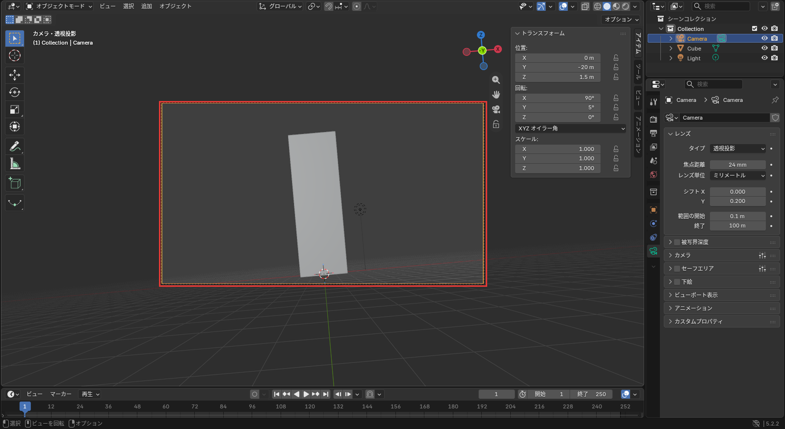Viewport: 785px width, 429px height.
Task: Open the Object properties tab icon
Action: [654, 210]
